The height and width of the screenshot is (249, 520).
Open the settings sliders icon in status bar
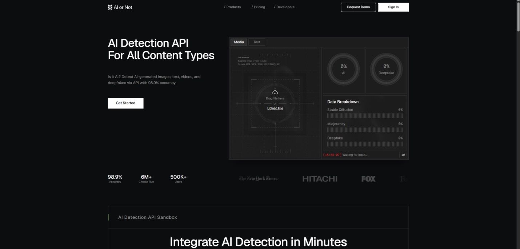pos(403,155)
